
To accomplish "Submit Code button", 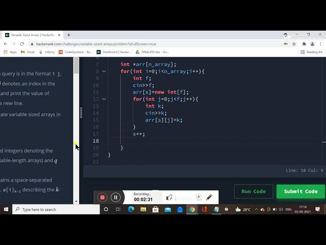I will pos(301,191).
